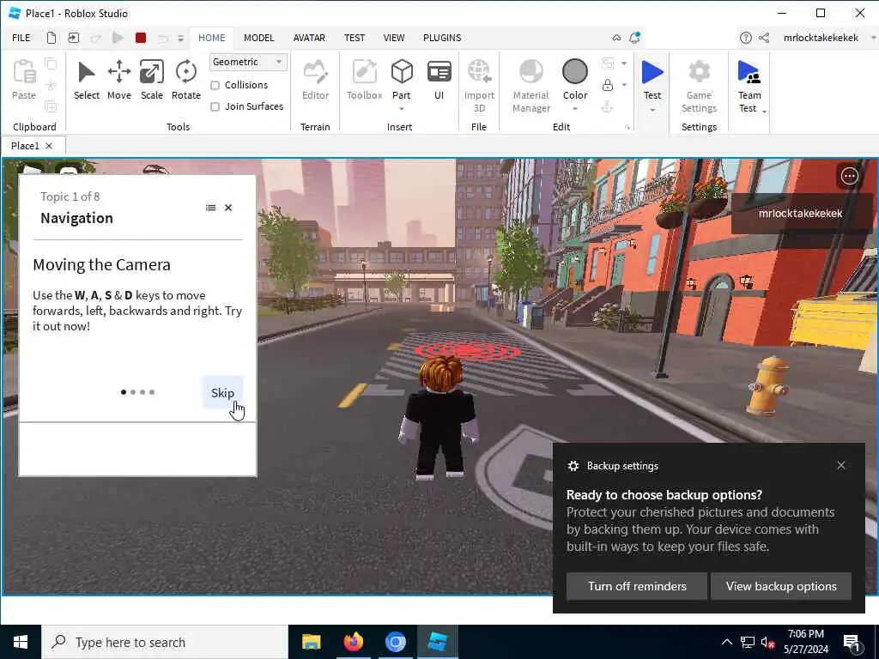The height and width of the screenshot is (659, 879).
Task: Switch to the AVATAR ribbon tab
Action: click(309, 38)
